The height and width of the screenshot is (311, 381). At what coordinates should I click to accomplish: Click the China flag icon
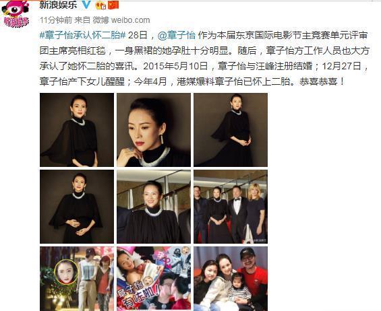[113, 5]
